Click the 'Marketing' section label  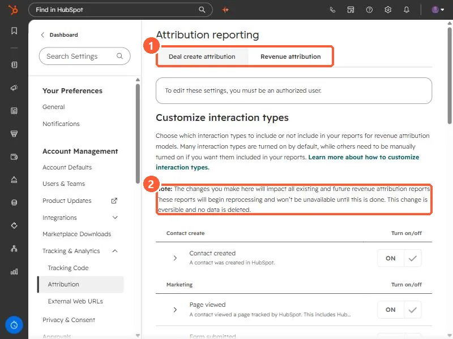point(180,285)
